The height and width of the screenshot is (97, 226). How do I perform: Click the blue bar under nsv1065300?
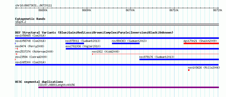[117, 65]
